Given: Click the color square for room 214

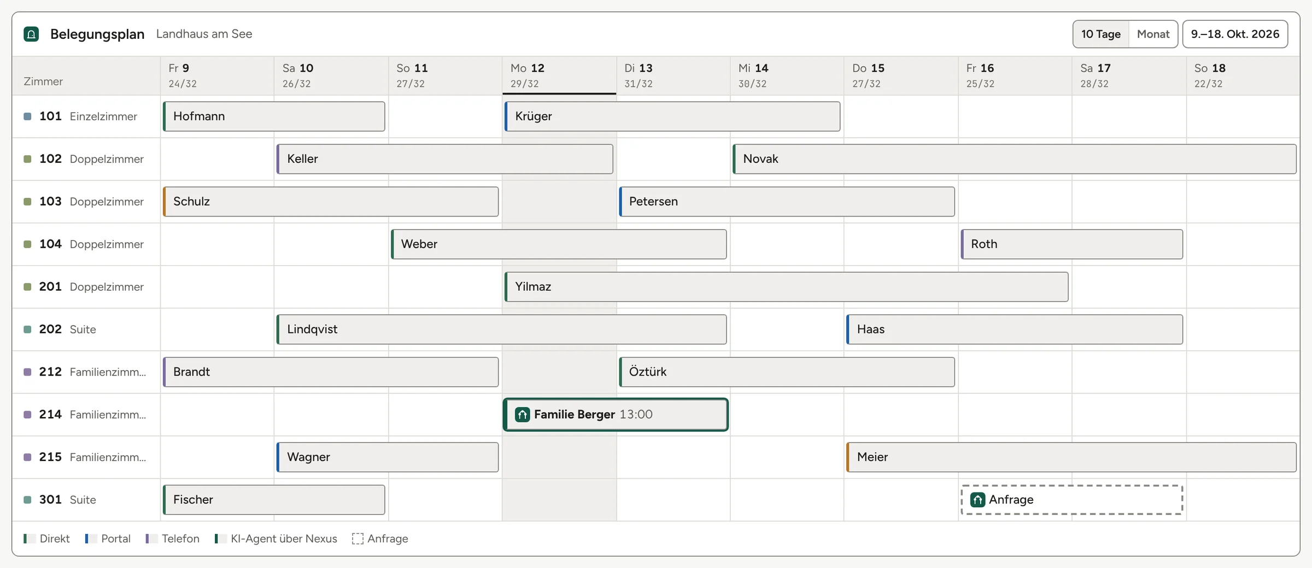Looking at the screenshot, I should (x=27, y=415).
